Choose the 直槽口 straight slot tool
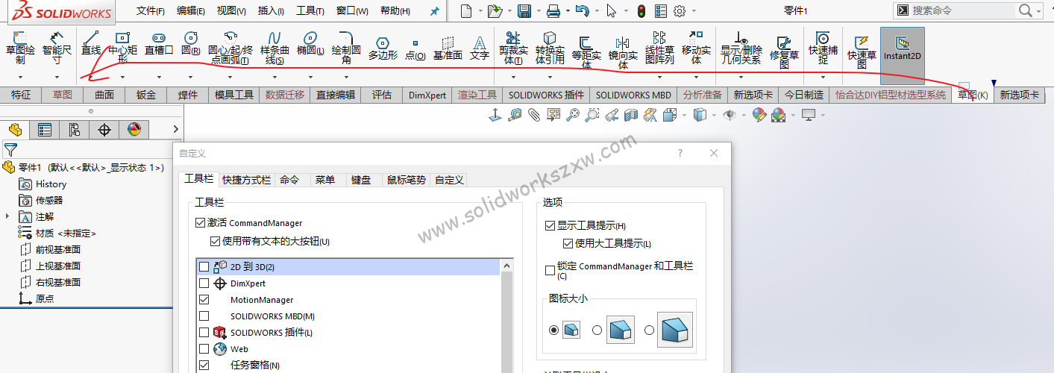 click(159, 45)
